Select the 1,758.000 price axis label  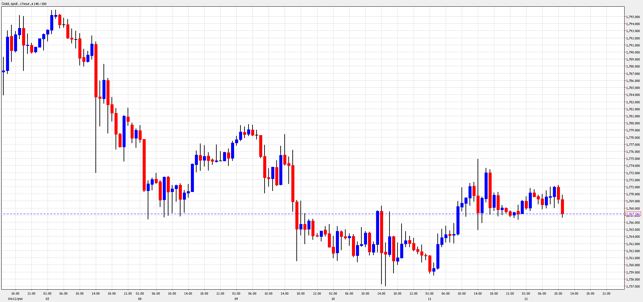(x=633, y=280)
